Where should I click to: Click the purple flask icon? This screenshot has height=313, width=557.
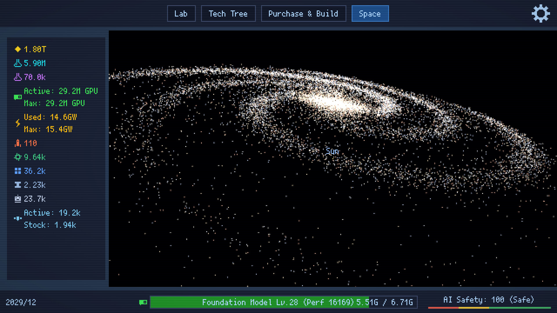(x=18, y=77)
